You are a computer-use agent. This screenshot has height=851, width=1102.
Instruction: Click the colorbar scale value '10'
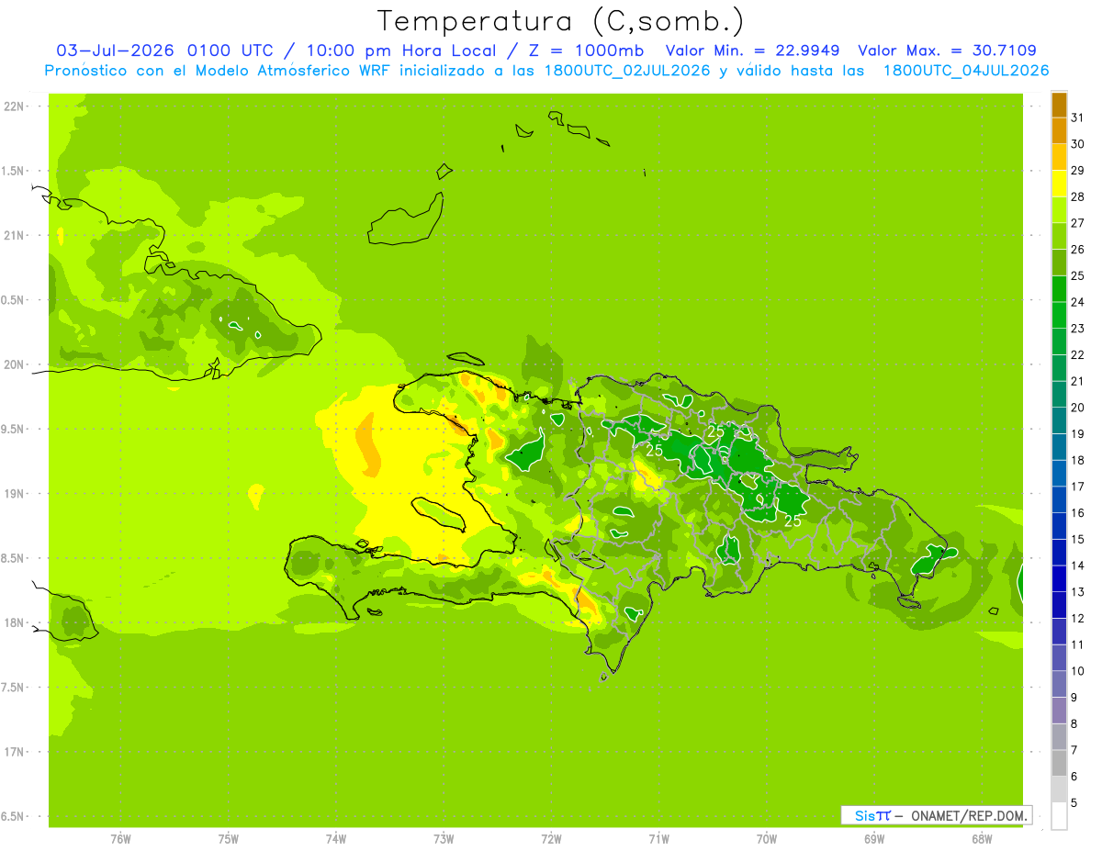click(x=1078, y=671)
